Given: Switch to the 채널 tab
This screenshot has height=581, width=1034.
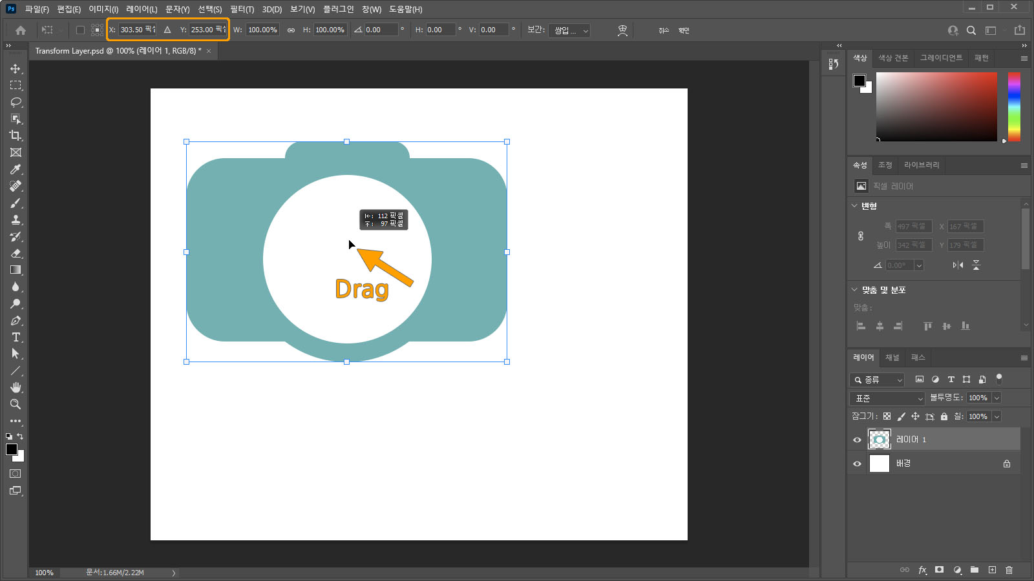Looking at the screenshot, I should 892,358.
